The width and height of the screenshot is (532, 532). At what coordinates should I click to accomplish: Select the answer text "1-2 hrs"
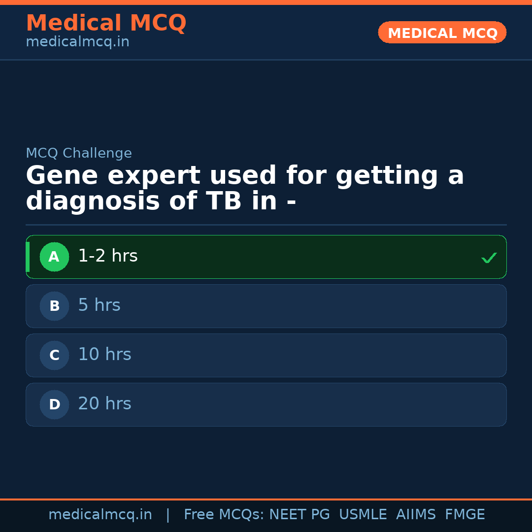tap(108, 256)
